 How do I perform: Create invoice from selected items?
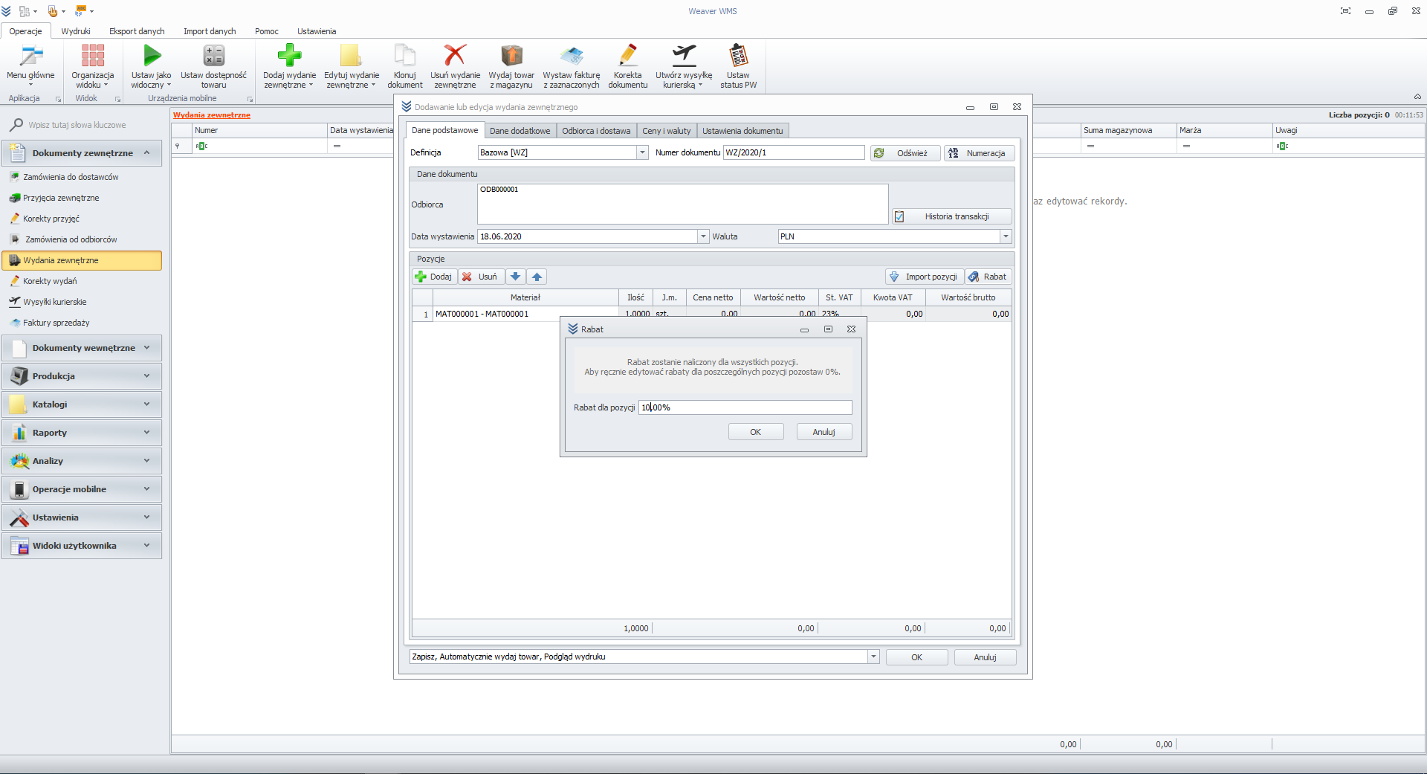[571, 67]
